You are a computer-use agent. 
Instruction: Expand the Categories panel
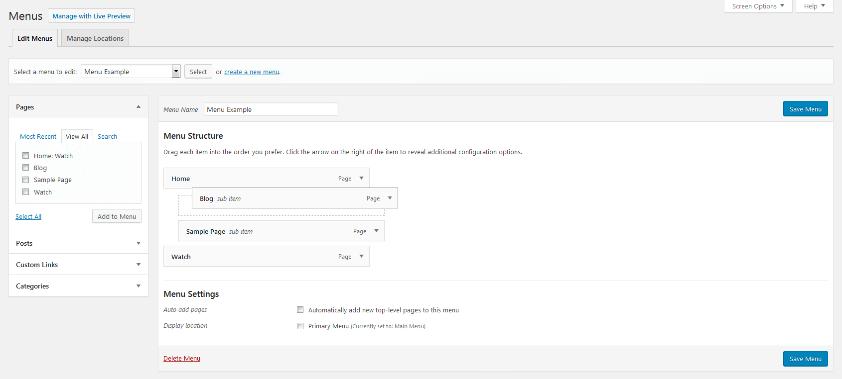139,286
